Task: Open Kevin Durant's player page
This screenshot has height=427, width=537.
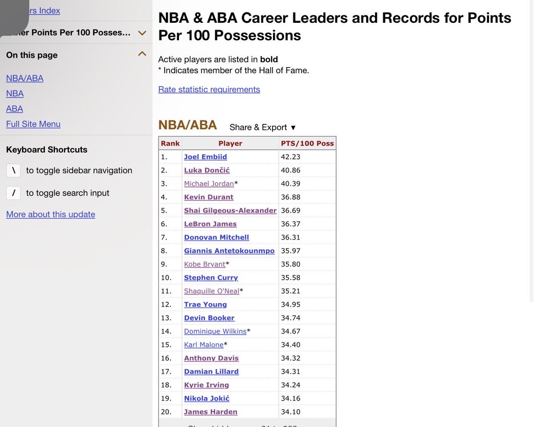Action: (209, 197)
